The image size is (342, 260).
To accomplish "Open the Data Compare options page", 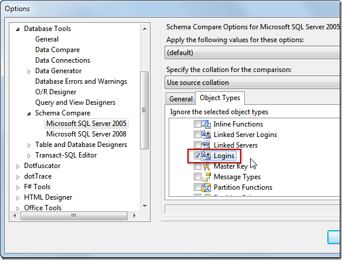I will [57, 50].
